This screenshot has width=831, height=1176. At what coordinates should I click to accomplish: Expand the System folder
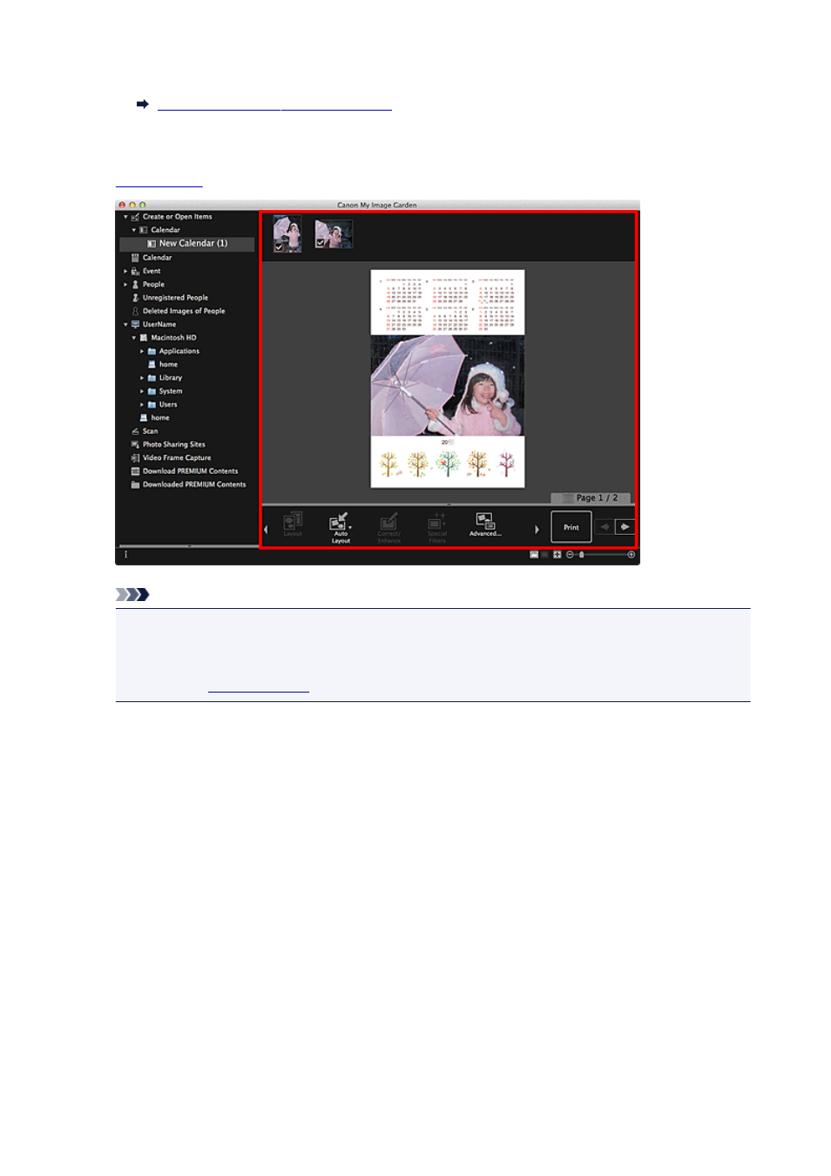click(142, 391)
